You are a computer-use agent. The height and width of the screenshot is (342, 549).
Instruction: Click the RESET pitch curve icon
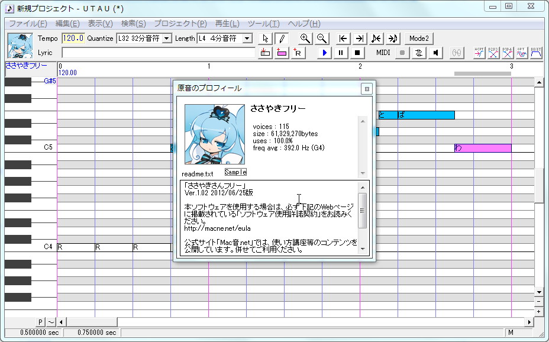pos(535,52)
